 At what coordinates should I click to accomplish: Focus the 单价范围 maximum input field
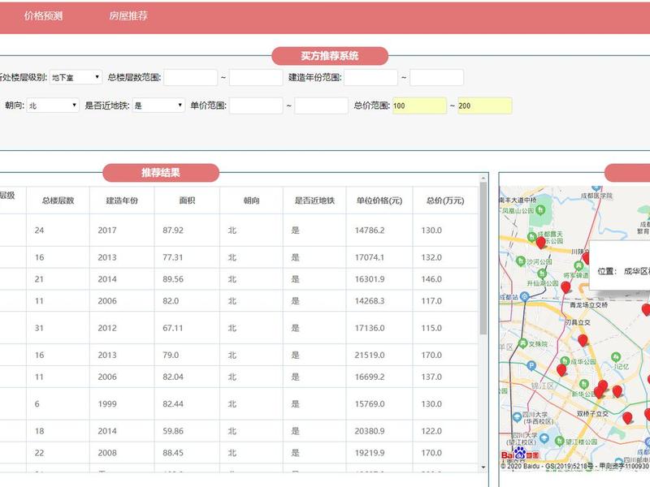321,106
